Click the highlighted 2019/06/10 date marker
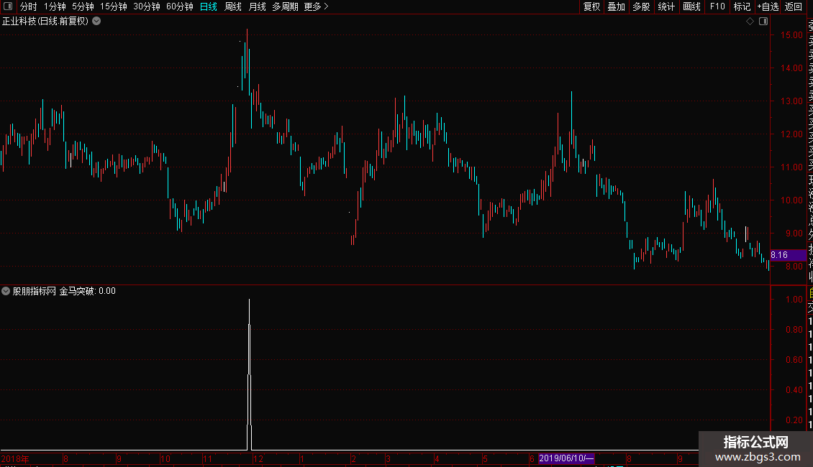Image resolution: width=813 pixels, height=467 pixels. 566,458
